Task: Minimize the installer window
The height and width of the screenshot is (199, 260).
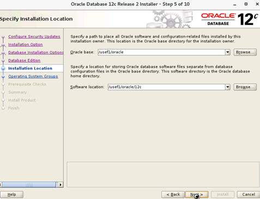Action: (235, 4)
